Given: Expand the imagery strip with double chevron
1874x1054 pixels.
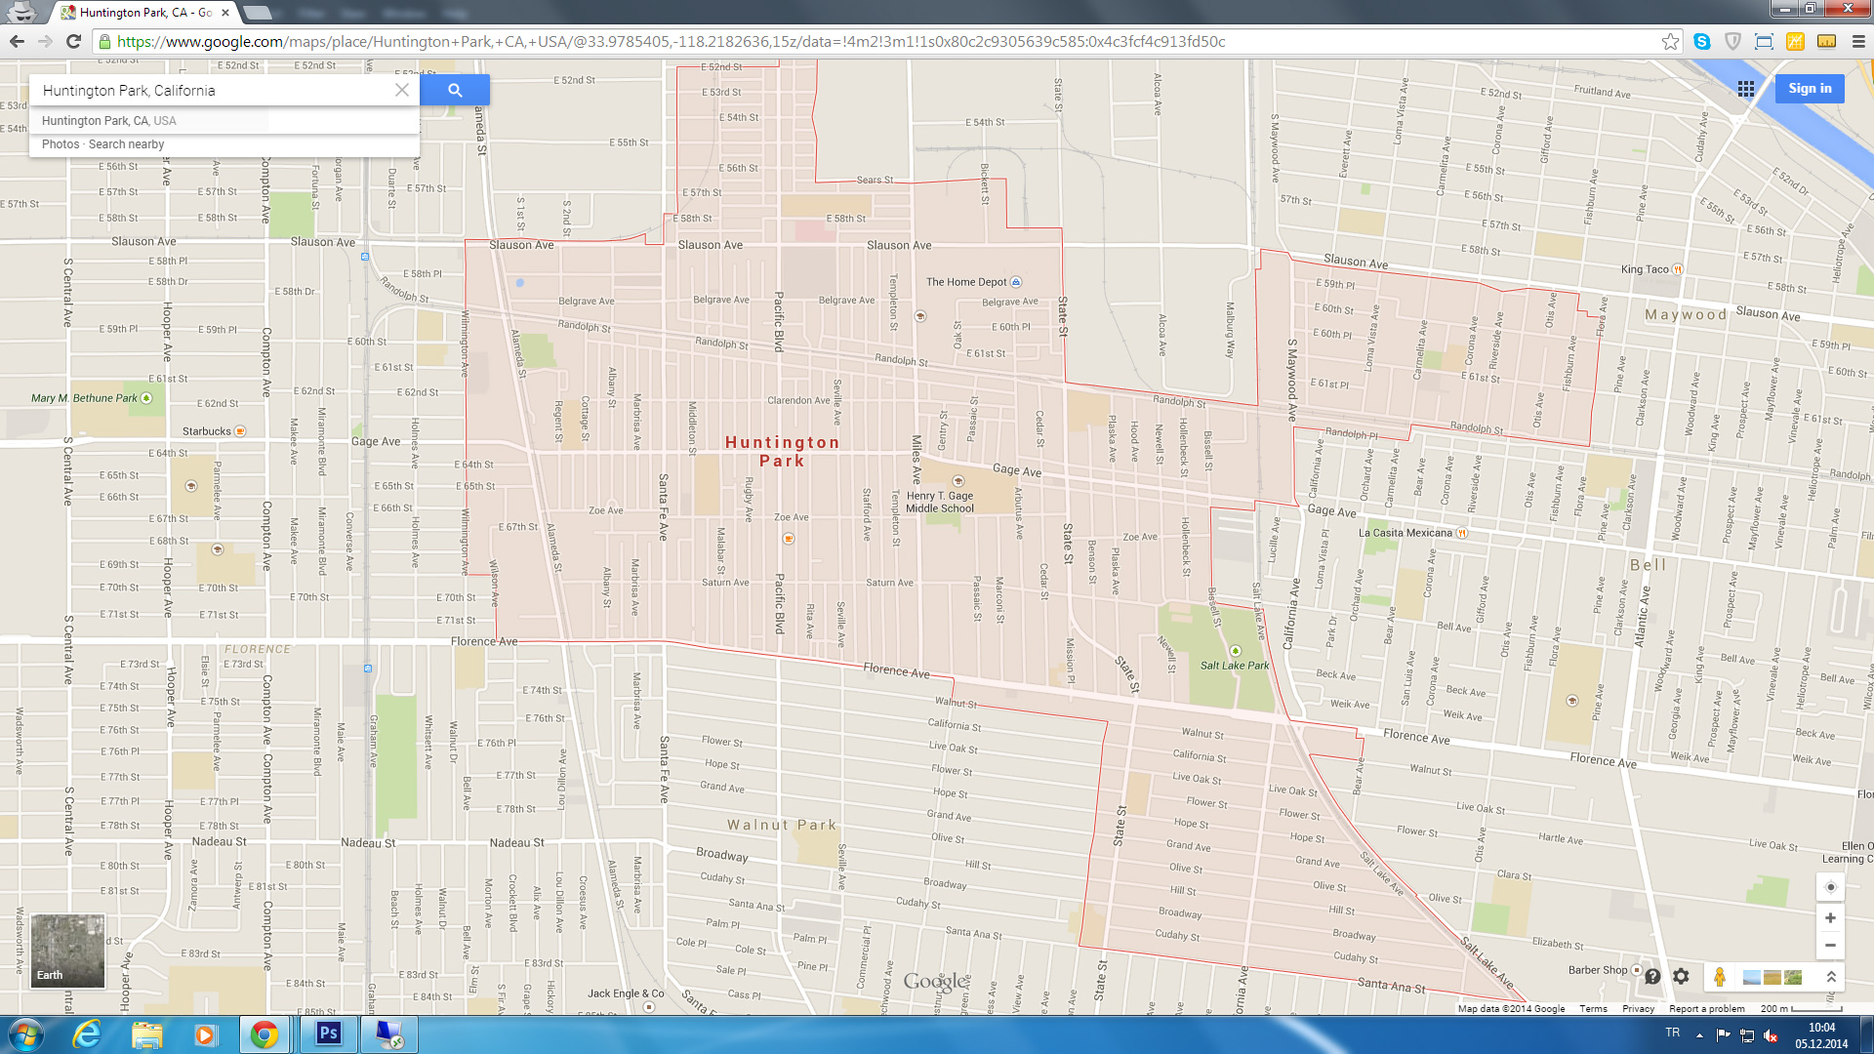Looking at the screenshot, I should coord(1831,977).
